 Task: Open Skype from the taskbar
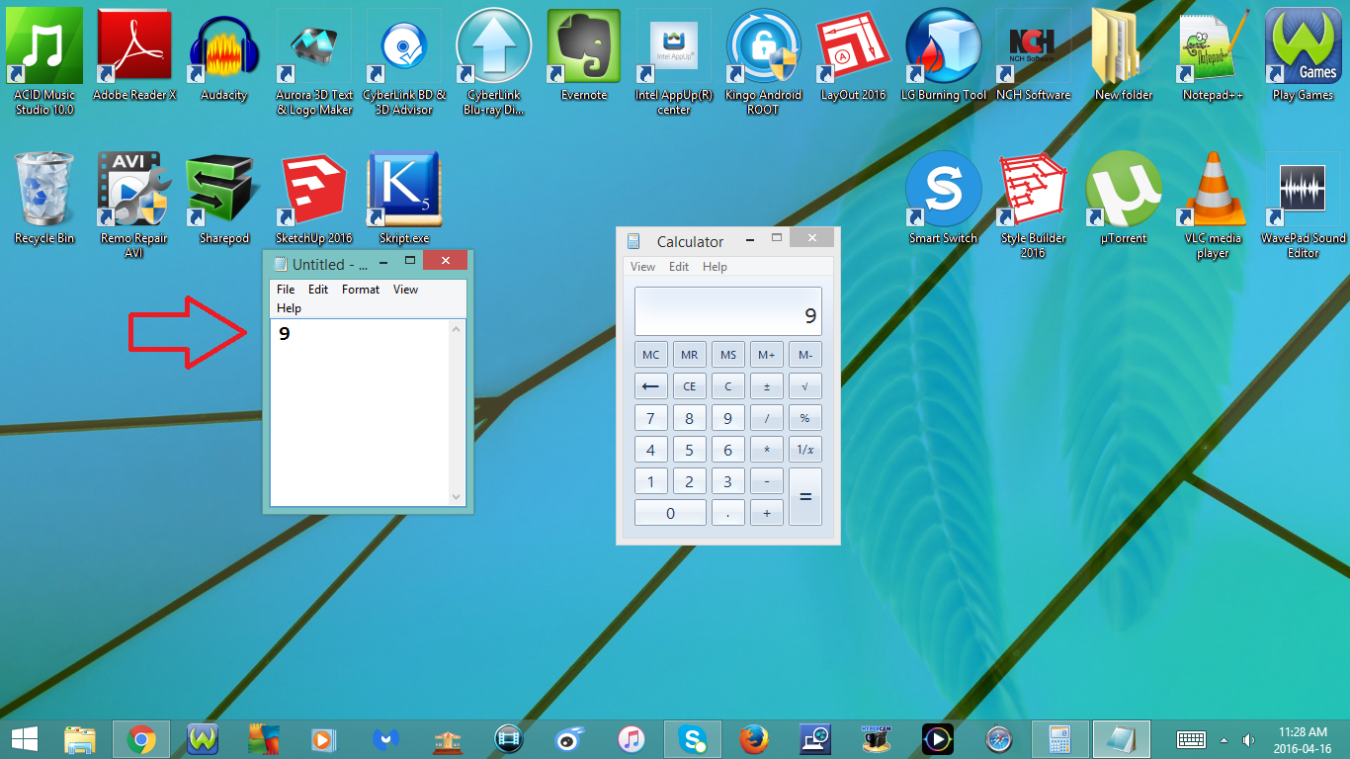pyautogui.click(x=692, y=738)
